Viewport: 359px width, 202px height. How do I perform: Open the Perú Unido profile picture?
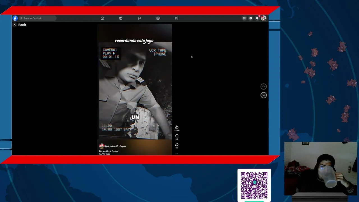pyautogui.click(x=102, y=146)
